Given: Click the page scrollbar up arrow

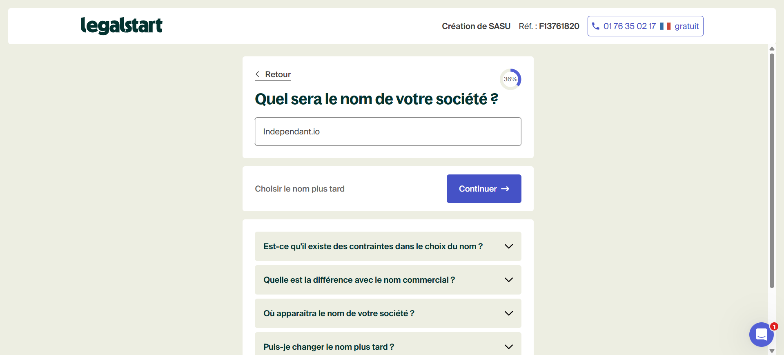Looking at the screenshot, I should pyautogui.click(x=772, y=49).
